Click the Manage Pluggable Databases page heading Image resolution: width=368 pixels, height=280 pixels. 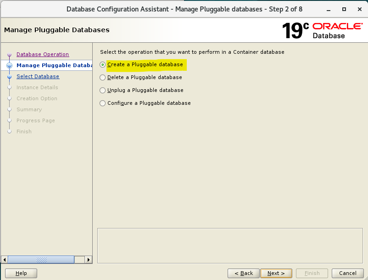click(x=57, y=30)
